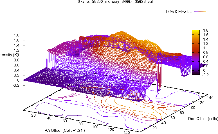Click the 1.8 tick on the color bar
Screen dimensions: 218x134
click(206, 30)
